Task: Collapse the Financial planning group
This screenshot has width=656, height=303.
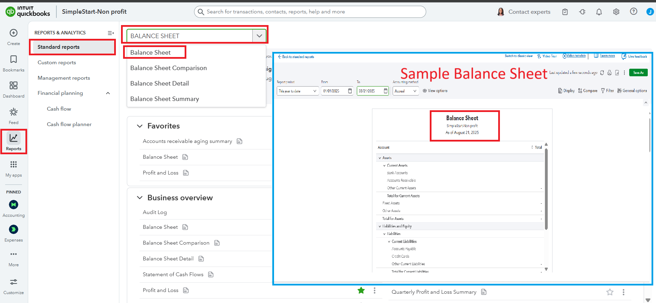Action: [108, 93]
